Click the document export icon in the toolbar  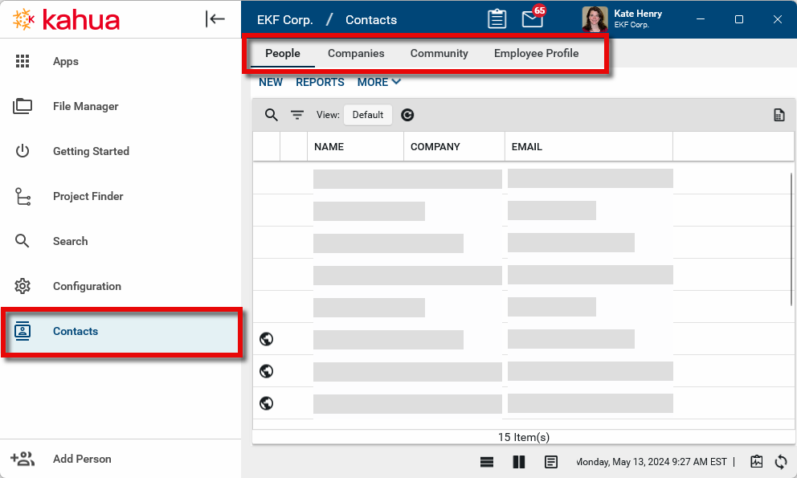[779, 115]
